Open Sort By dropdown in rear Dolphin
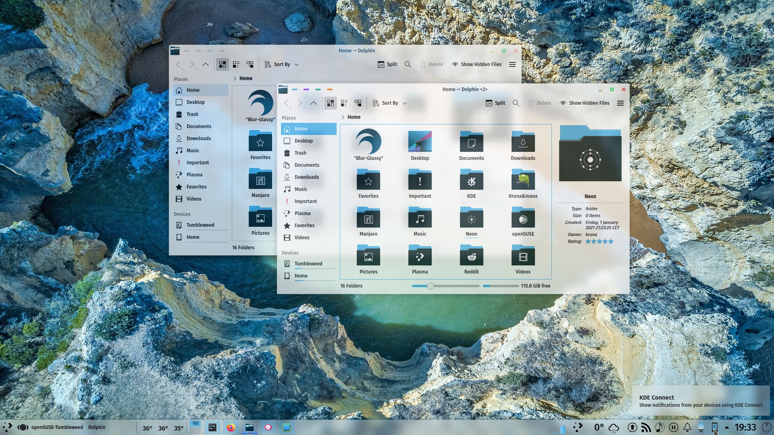The width and height of the screenshot is (774, 435). click(x=281, y=64)
